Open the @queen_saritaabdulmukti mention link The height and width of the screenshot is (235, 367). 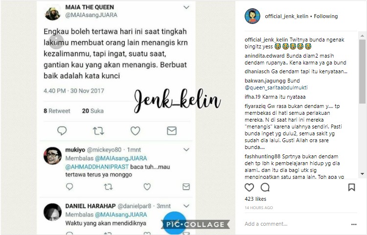(x=276, y=87)
